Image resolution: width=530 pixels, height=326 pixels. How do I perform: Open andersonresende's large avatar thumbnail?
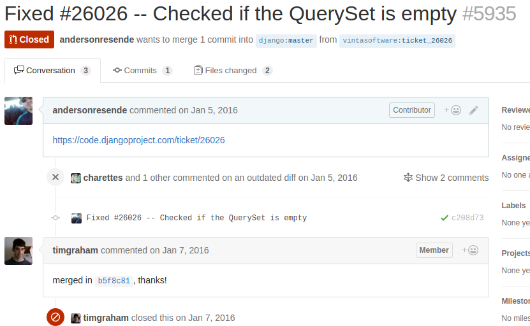pyautogui.click(x=18, y=111)
